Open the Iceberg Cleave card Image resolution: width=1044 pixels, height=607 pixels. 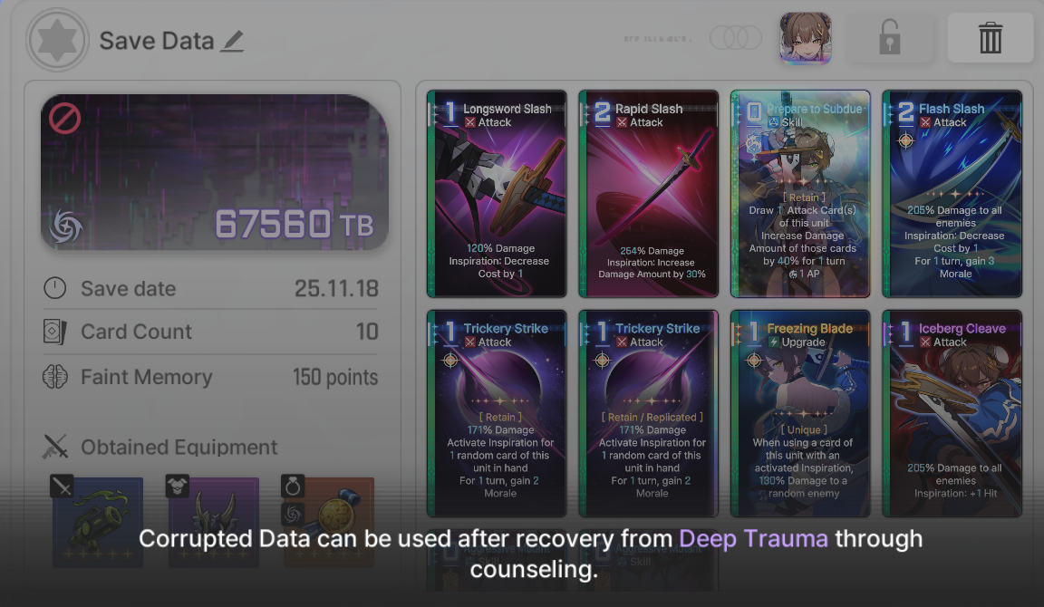pos(952,413)
